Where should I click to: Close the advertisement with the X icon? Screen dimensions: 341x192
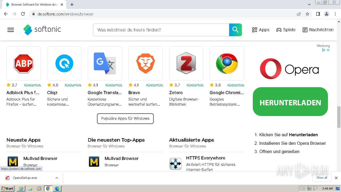pos(328,50)
